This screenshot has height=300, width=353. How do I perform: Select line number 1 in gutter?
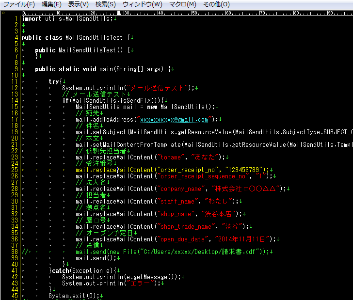[x=16, y=18]
